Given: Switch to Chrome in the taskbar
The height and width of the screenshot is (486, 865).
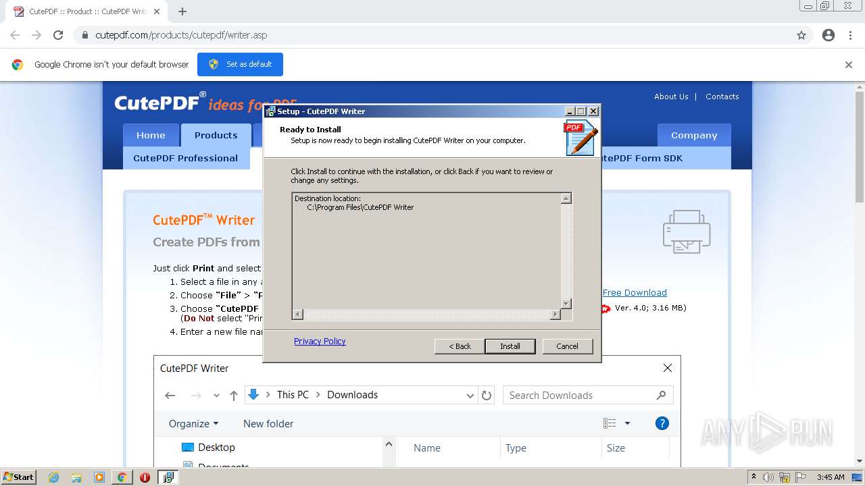Looking at the screenshot, I should coord(122,477).
